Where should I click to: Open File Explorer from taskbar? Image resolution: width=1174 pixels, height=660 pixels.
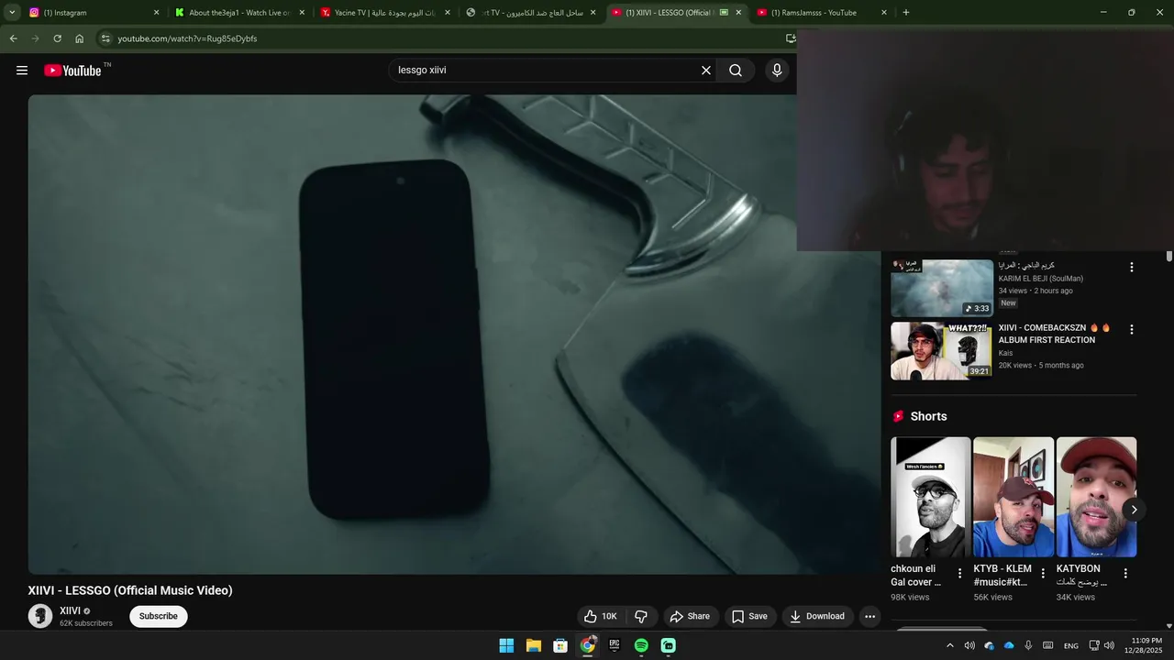point(533,645)
